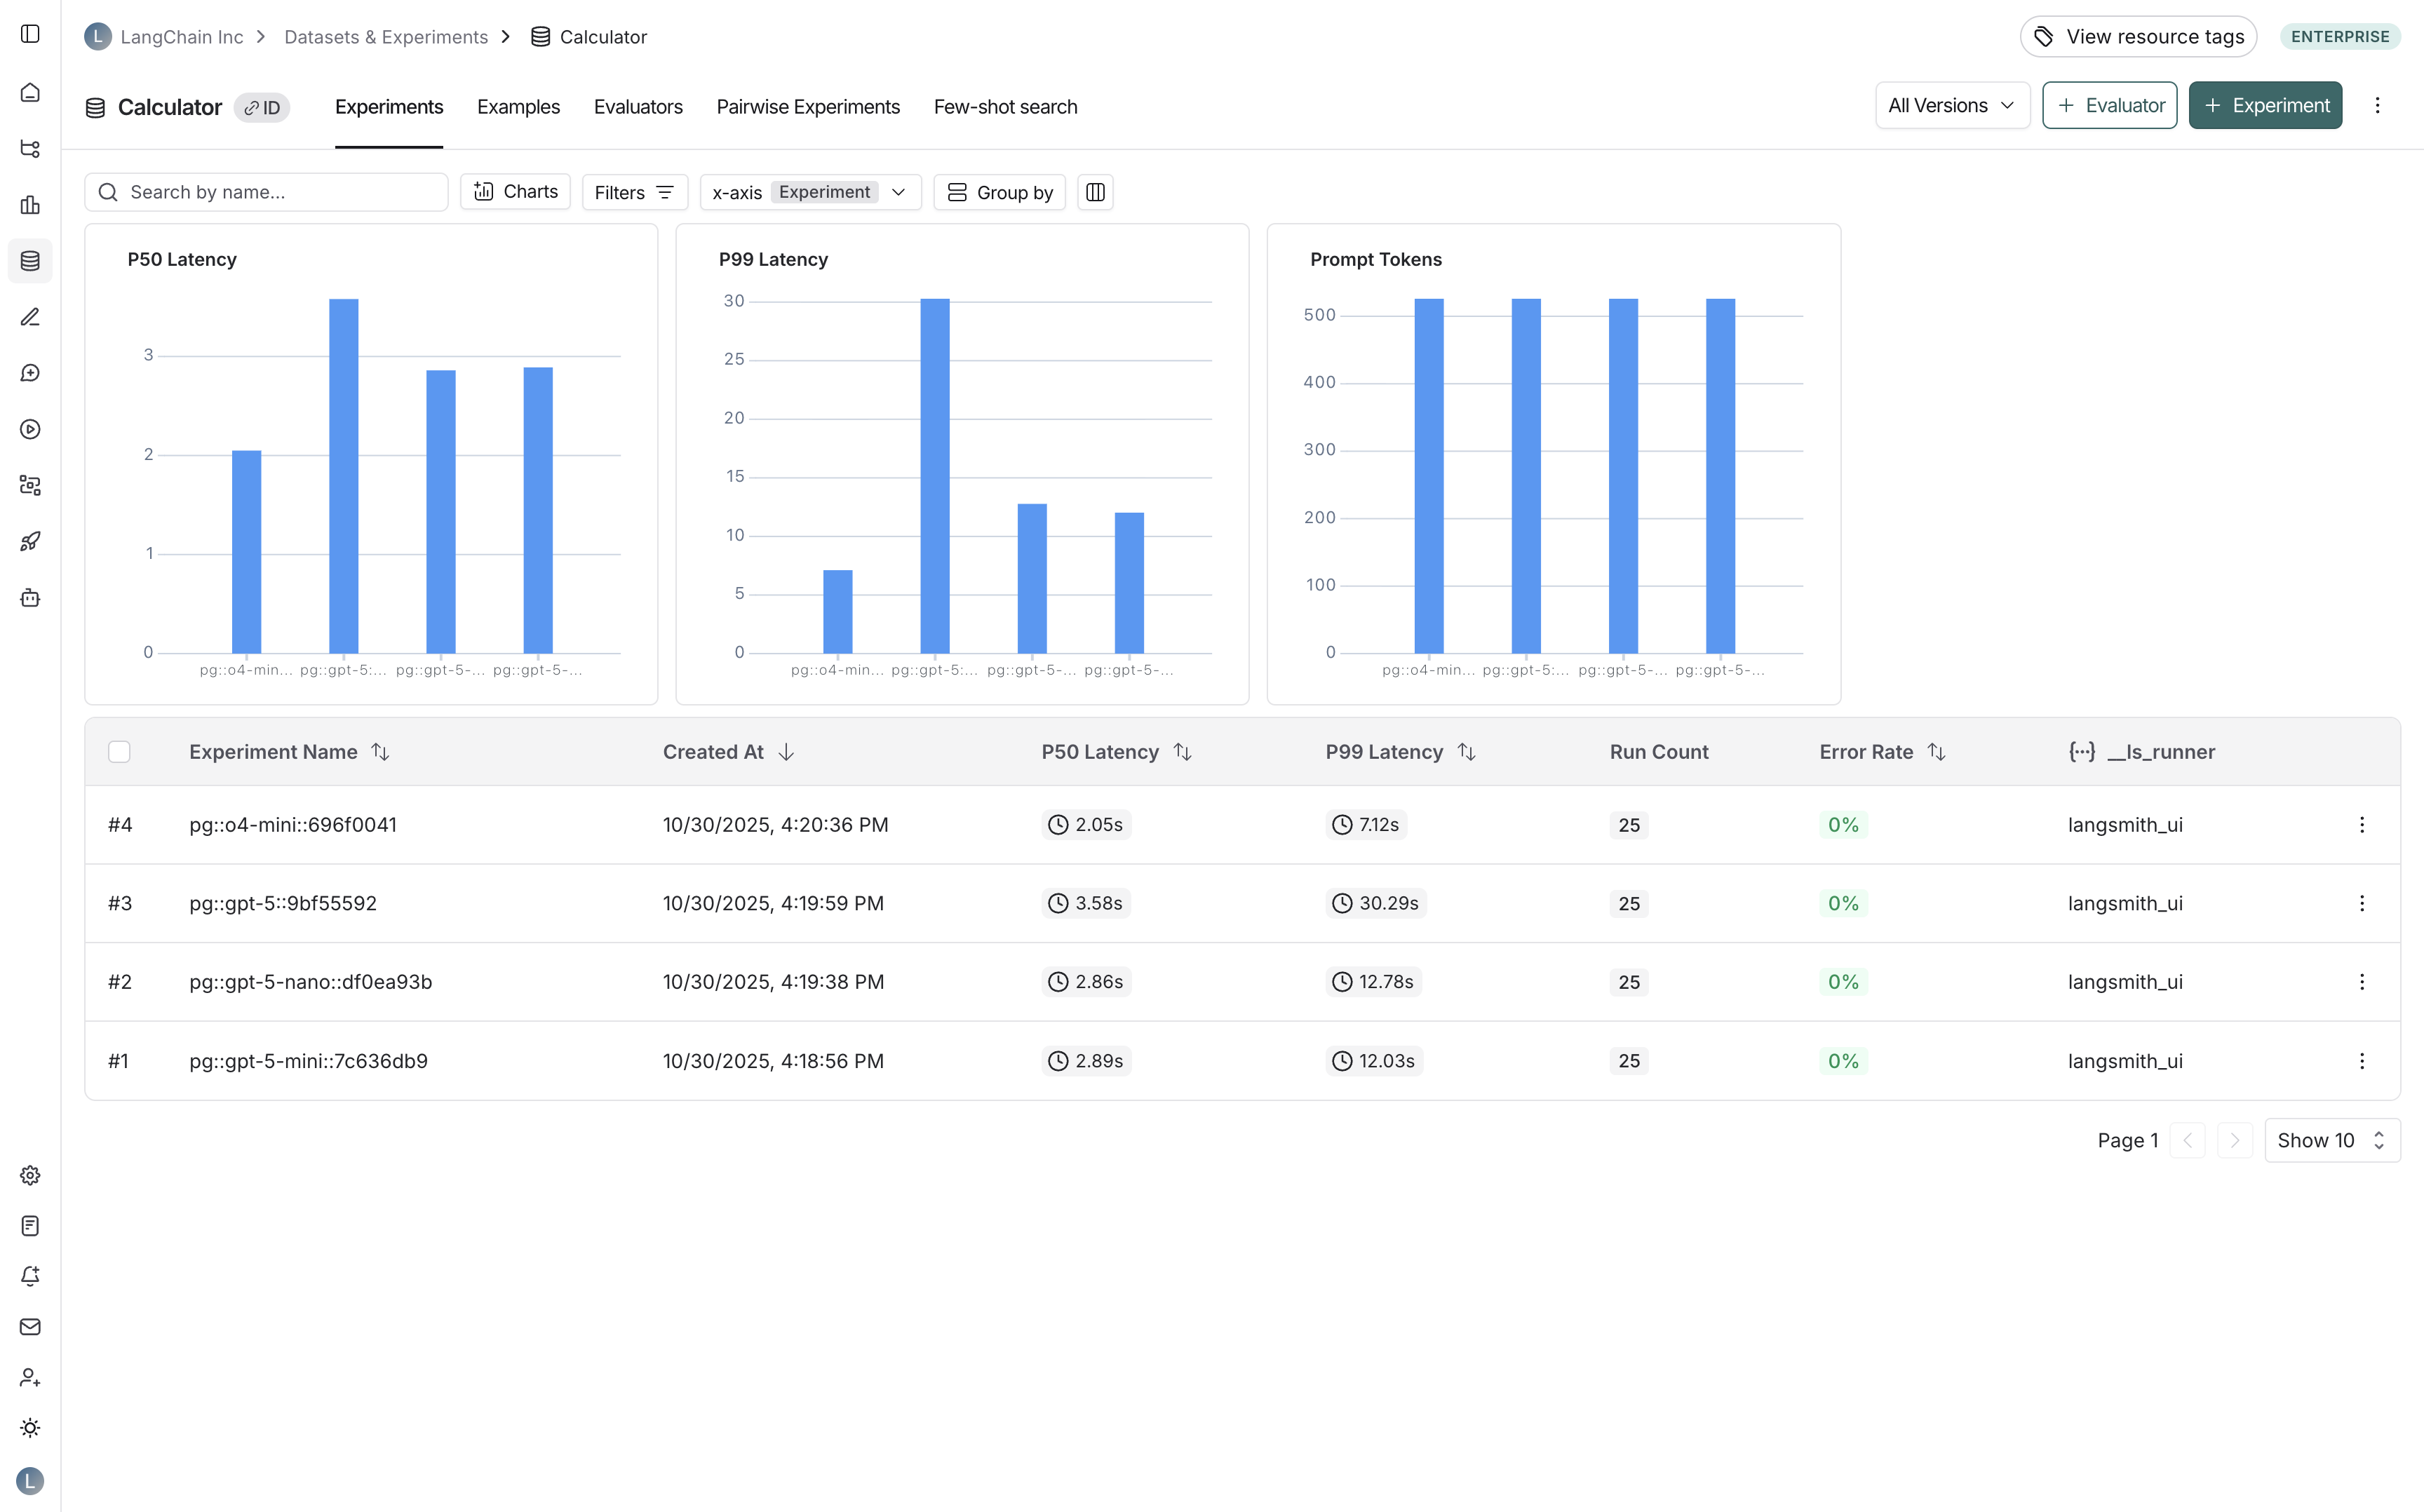
Task: Toggle the sidebar collapse icon
Action: [30, 34]
